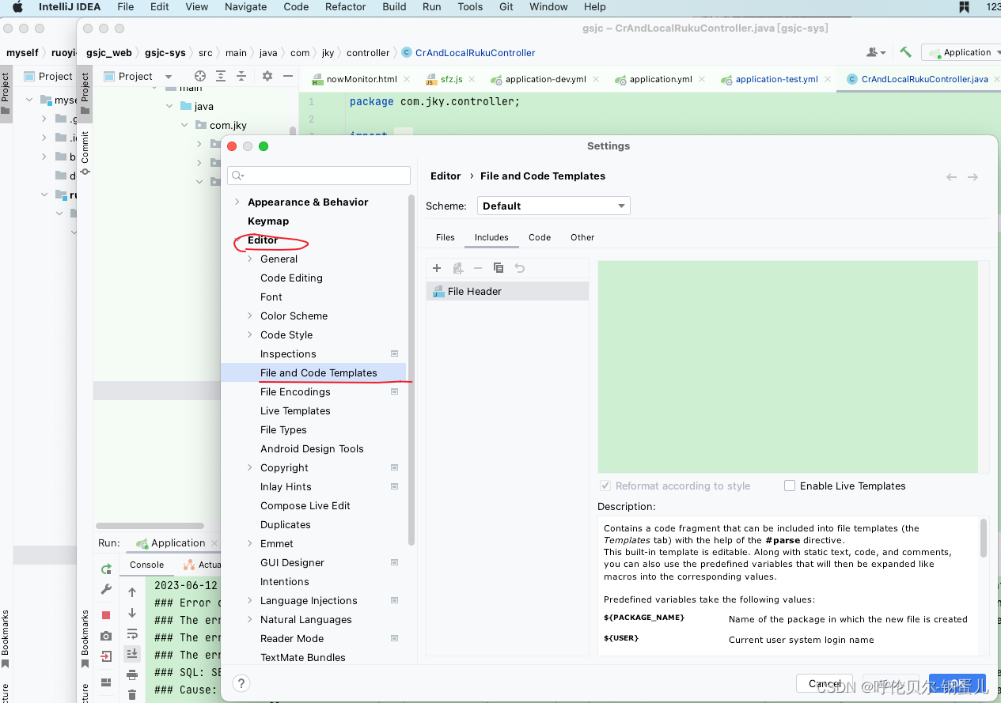
Task: Open the application-test.yml editor tab
Action: point(776,79)
